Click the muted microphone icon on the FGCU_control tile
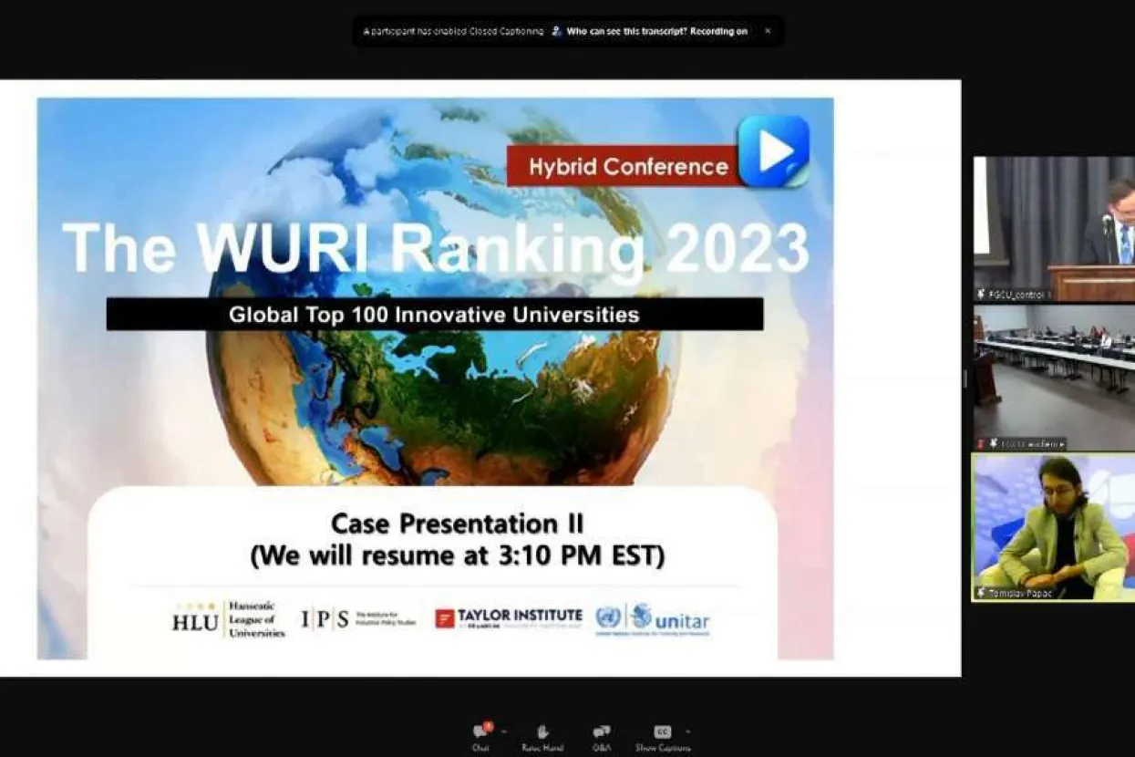Screen dimensions: 1135x757 point(981,294)
